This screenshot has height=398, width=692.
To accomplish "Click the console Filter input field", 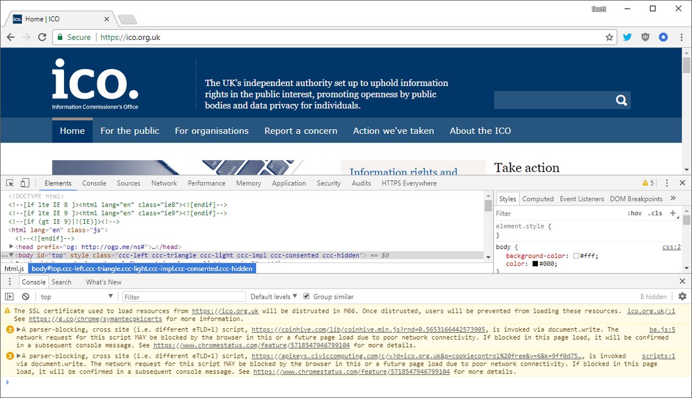I will click(x=184, y=296).
